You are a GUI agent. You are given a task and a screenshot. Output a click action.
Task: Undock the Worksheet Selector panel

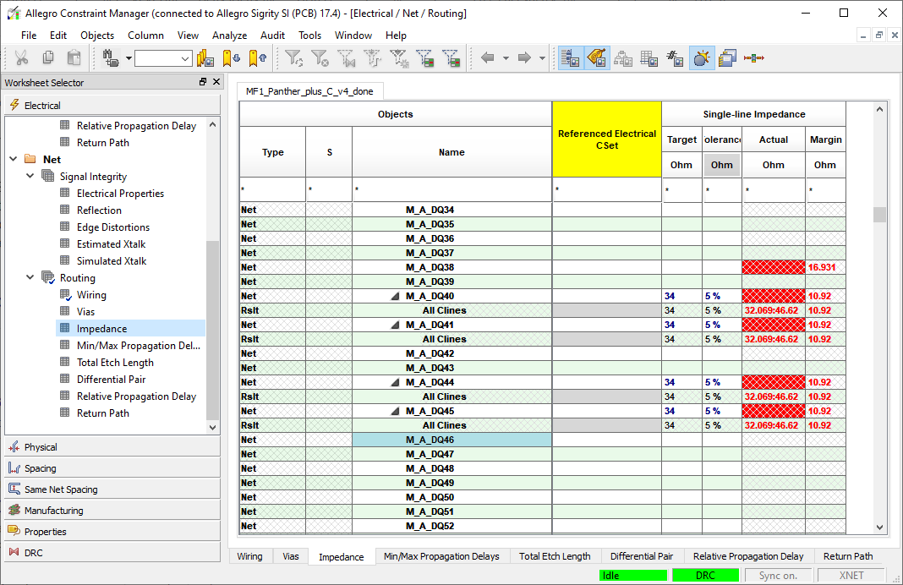tap(203, 82)
